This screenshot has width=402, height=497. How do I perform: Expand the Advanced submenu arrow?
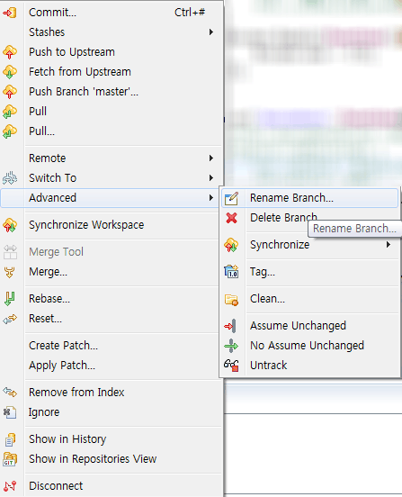[211, 198]
